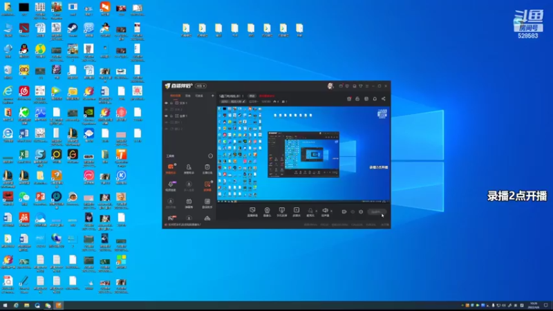Open the gift box icon with red dot
The image size is (553, 311).
[349, 99]
